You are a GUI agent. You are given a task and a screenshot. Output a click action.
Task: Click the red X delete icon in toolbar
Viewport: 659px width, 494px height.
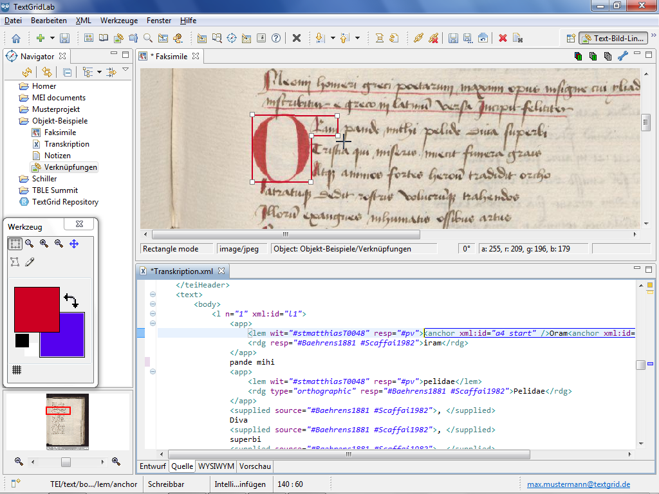[x=503, y=39]
